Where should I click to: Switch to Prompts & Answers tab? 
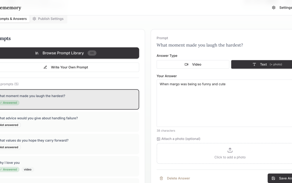pos(14,19)
